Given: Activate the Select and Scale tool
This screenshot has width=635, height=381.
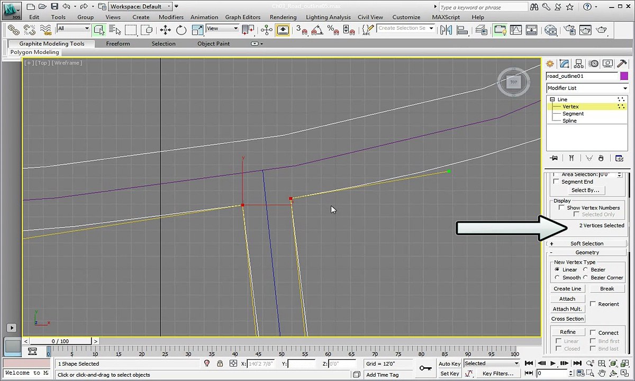Looking at the screenshot, I should (x=197, y=30).
